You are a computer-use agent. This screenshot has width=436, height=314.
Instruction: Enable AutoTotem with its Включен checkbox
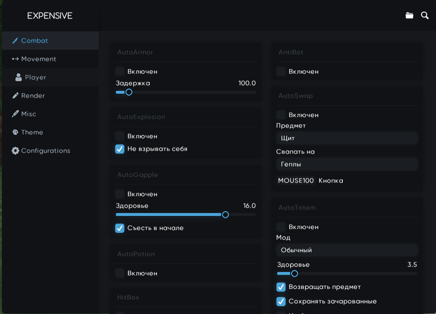(281, 227)
